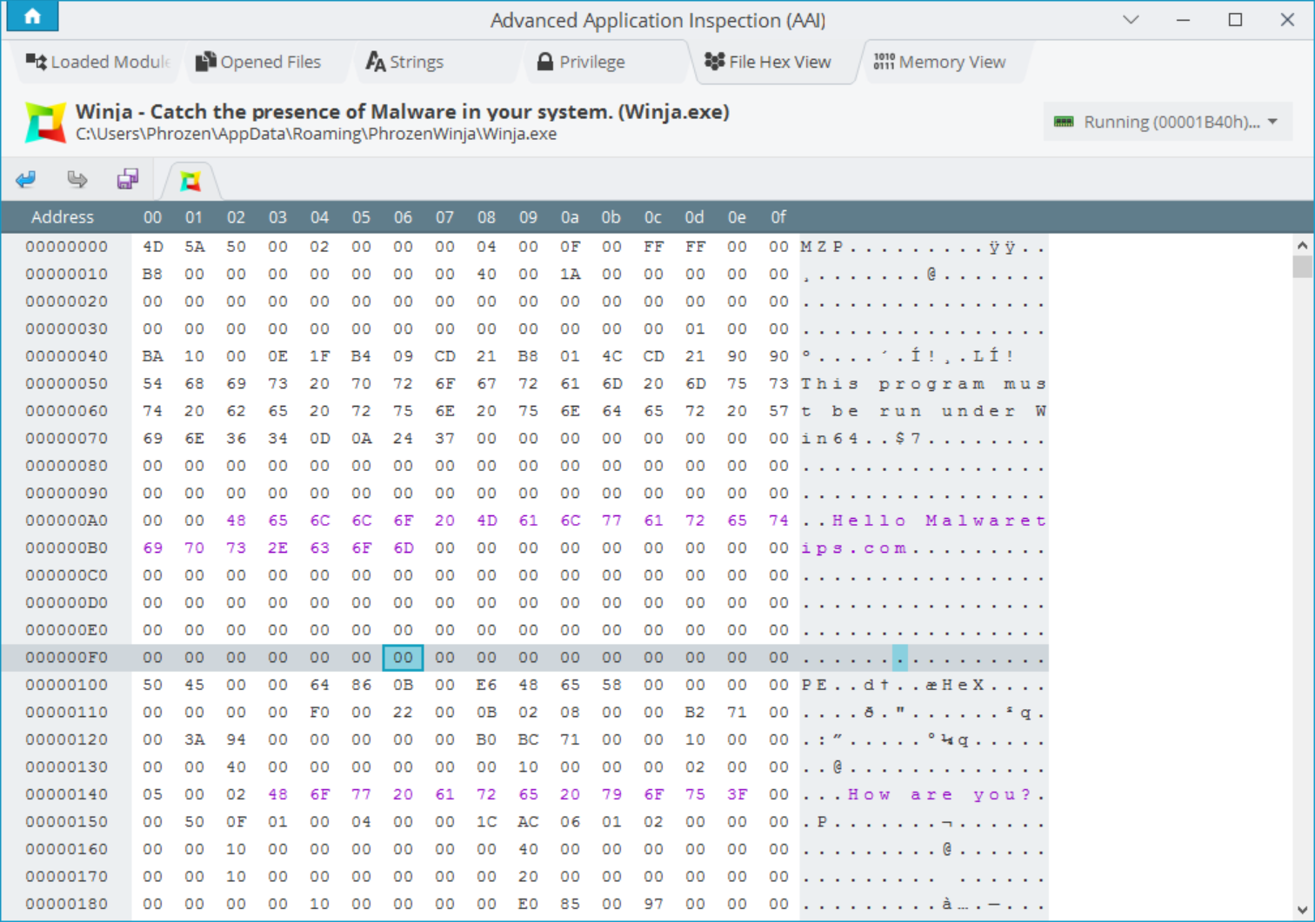This screenshot has width=1315, height=922.
Task: Click the Address column header
Action: [x=62, y=217]
